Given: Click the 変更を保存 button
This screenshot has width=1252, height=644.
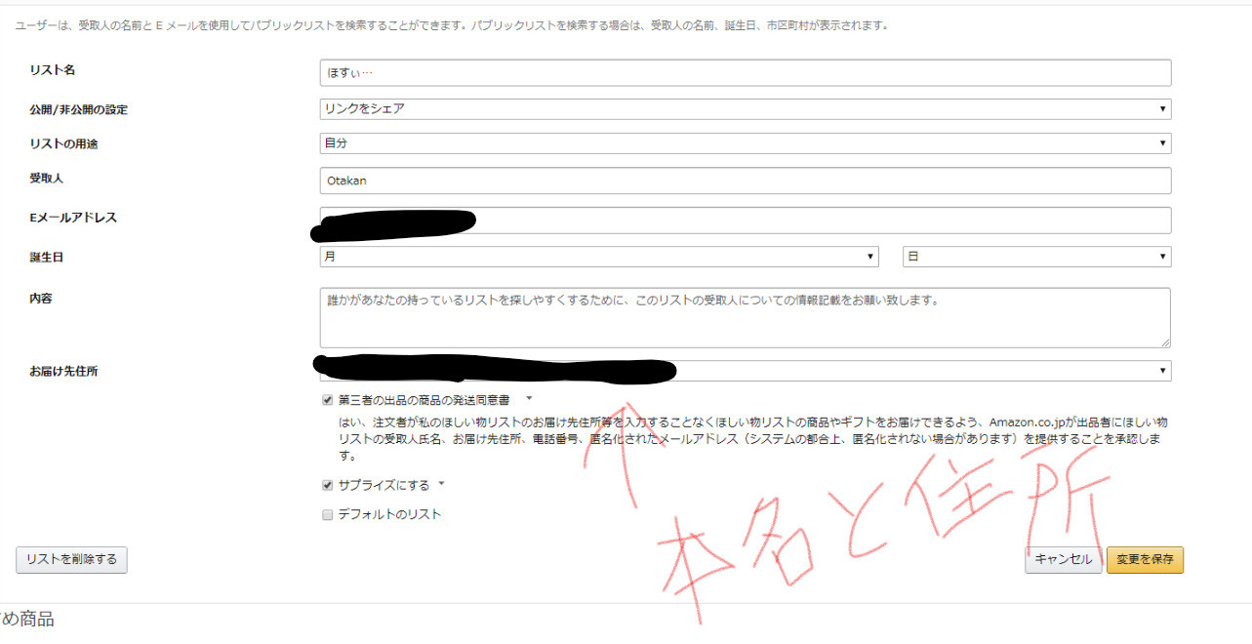Looking at the screenshot, I should coord(1146,560).
